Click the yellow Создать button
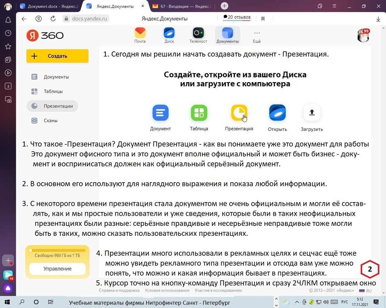The width and height of the screenshot is (386, 308). 57,56
